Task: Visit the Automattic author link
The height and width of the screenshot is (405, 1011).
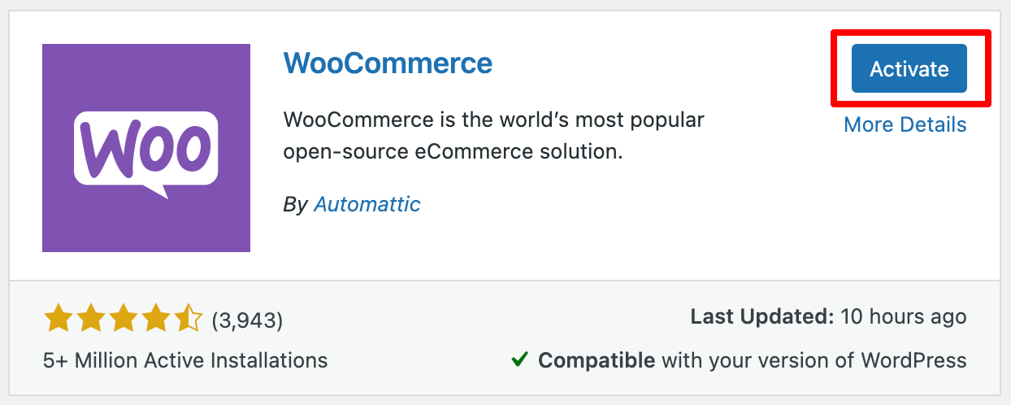Action: [x=367, y=204]
